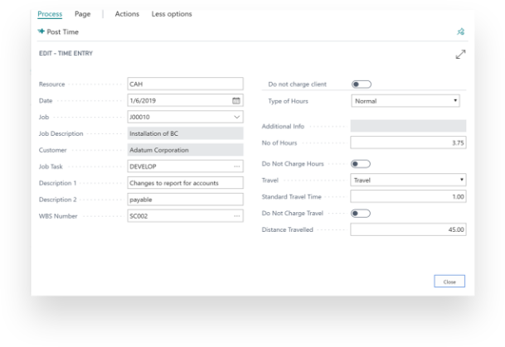Click the Distance Travelled field
Screen dimensions: 505x347
point(408,229)
